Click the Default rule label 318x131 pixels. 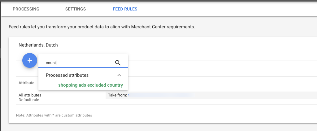pyautogui.click(x=29, y=100)
